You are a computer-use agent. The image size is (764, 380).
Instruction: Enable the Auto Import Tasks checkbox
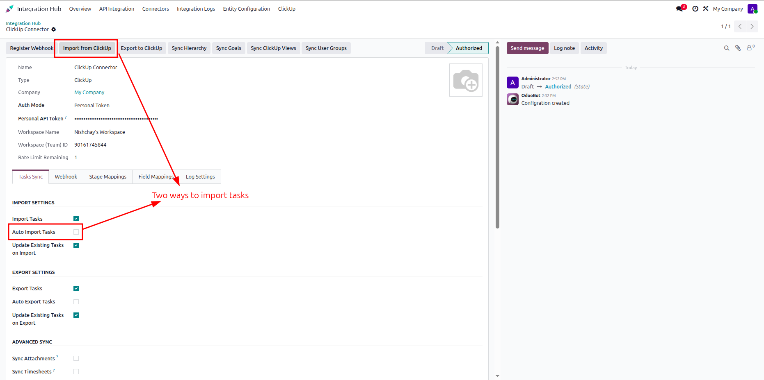[x=76, y=232]
